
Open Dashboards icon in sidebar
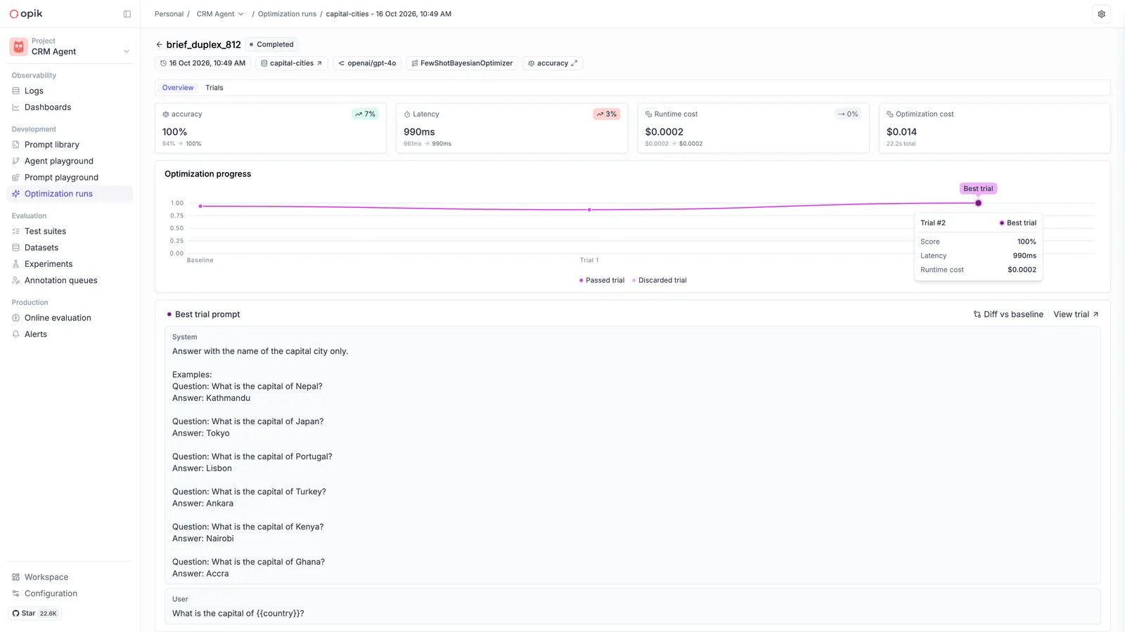[x=15, y=107]
